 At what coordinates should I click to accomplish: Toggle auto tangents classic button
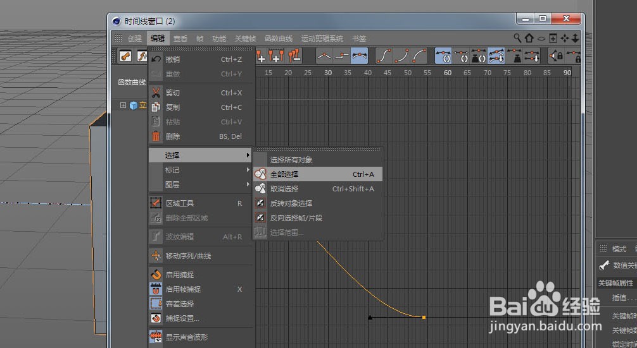coord(443,56)
